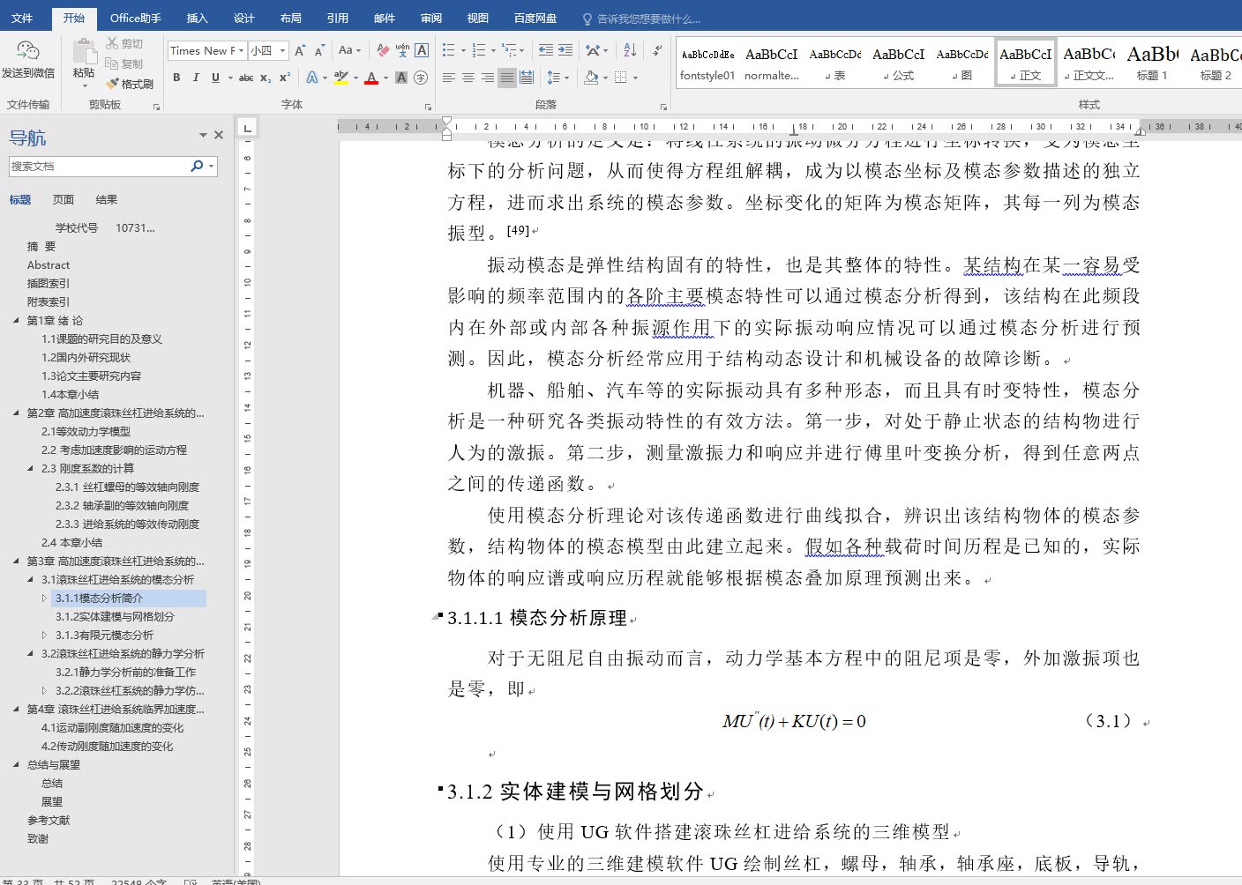Go to 1.2国内外研究现状 heading

pos(86,357)
